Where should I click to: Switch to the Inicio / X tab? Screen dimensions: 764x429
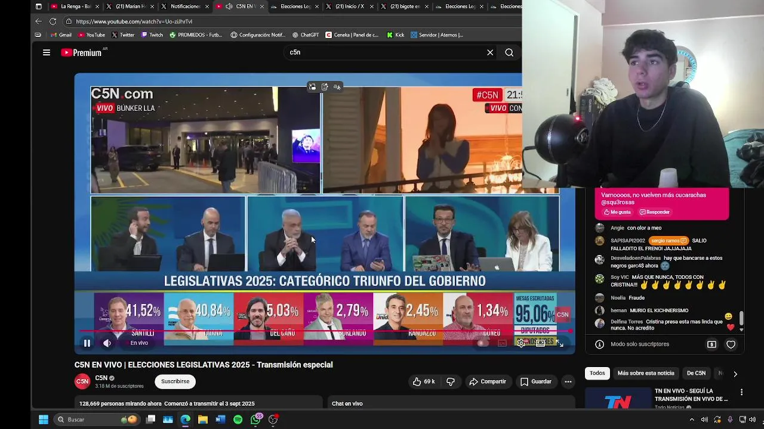pyautogui.click(x=350, y=7)
